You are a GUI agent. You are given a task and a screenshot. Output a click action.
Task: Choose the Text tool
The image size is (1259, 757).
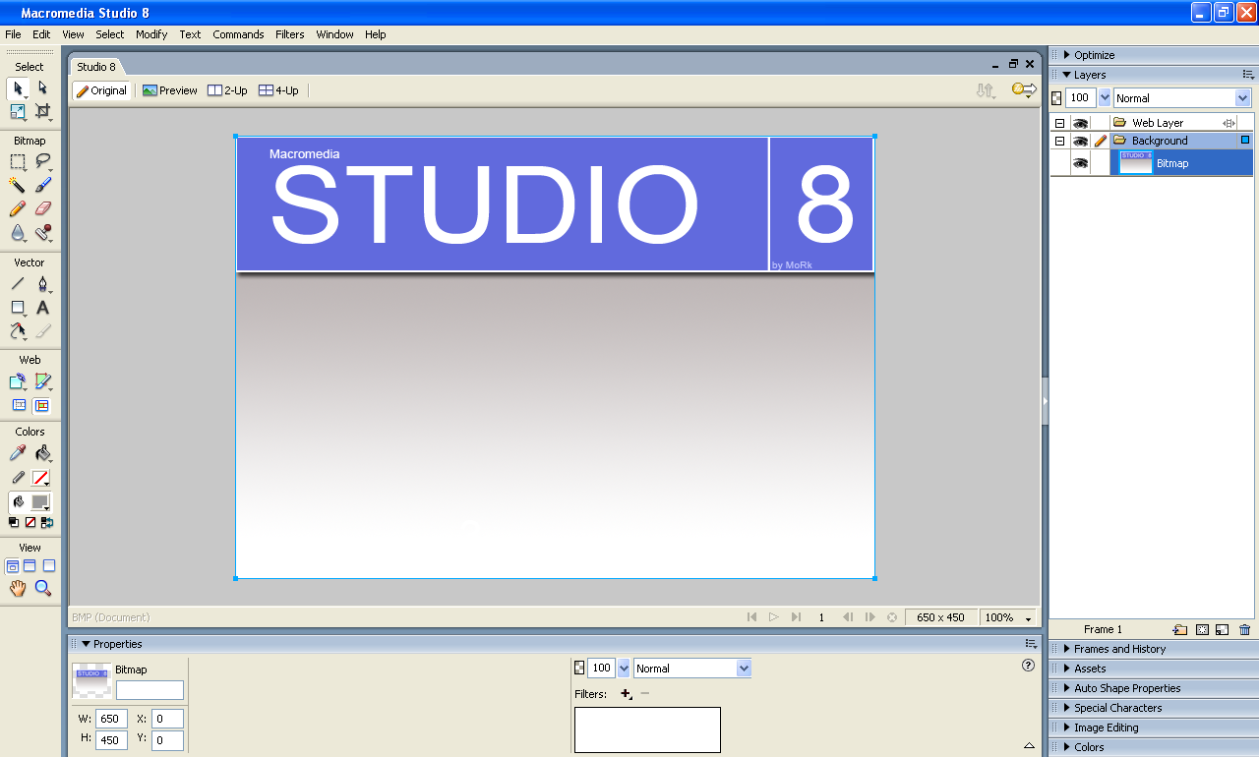42,308
